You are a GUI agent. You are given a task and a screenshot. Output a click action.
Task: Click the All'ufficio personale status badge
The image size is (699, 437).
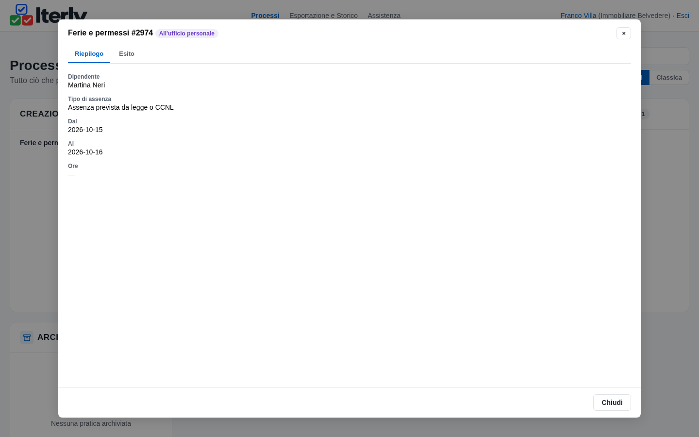[187, 34]
